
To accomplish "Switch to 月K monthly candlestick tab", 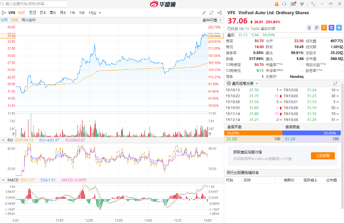I will [63, 13].
